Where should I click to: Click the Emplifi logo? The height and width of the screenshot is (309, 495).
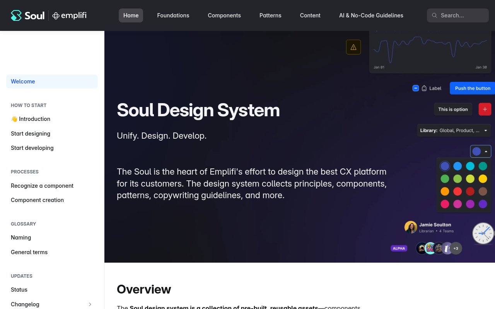(69, 15)
